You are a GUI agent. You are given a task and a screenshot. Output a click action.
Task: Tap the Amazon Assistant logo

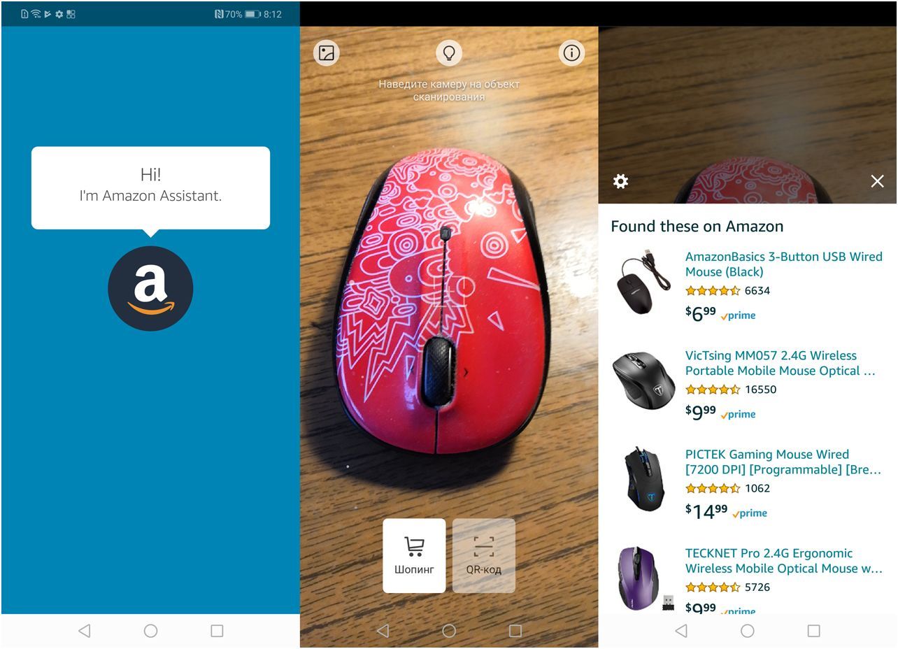coord(150,288)
